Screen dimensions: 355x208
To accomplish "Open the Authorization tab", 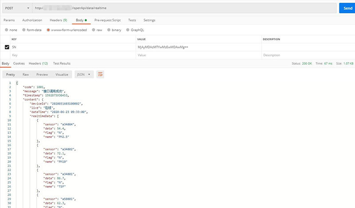I will tap(32, 20).
